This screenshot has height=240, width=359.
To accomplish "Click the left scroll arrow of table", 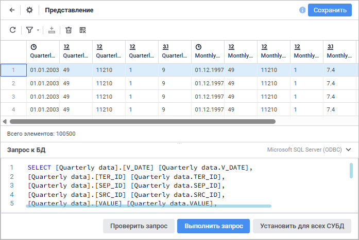I will (x=5, y=121).
